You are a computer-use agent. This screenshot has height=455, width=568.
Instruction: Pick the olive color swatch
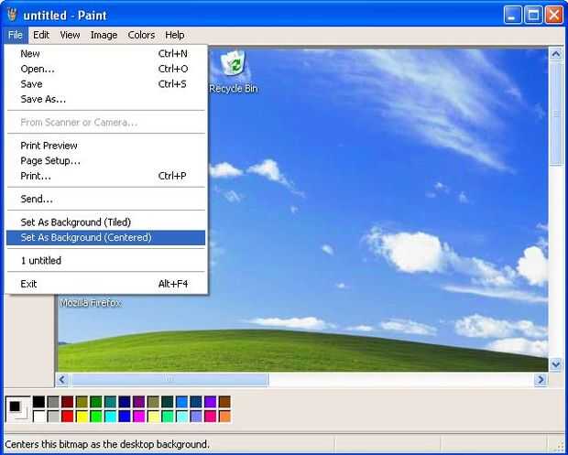(82, 402)
